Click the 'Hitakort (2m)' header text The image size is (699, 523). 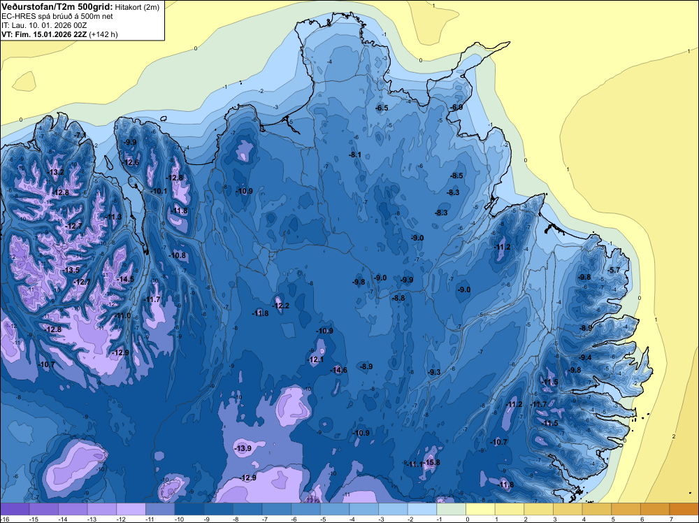click(x=137, y=7)
